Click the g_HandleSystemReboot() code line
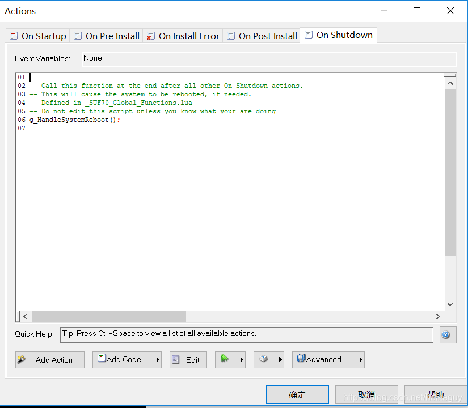The width and height of the screenshot is (468, 408). pyautogui.click(x=75, y=120)
